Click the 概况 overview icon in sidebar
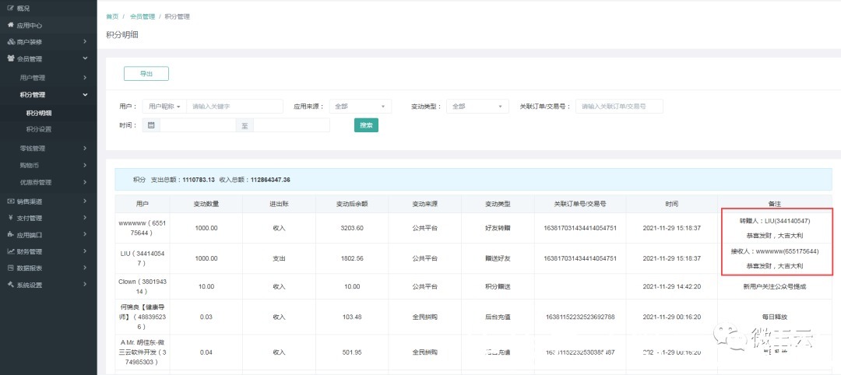Viewport: 841px width, 375px height. [x=10, y=9]
